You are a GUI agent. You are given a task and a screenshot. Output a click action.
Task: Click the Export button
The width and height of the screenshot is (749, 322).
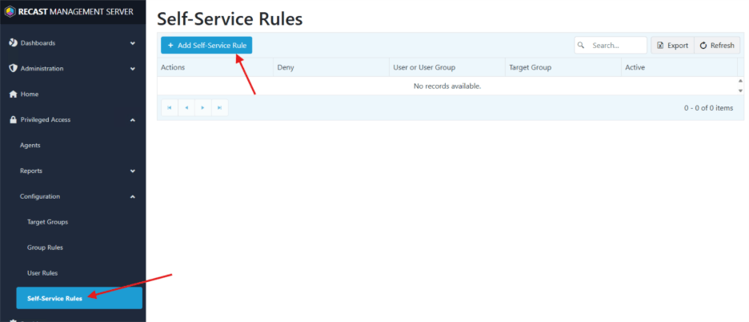[672, 46]
